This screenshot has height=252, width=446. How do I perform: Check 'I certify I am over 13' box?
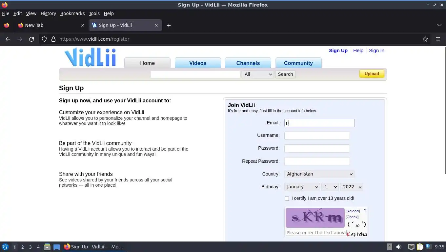pos(287,199)
